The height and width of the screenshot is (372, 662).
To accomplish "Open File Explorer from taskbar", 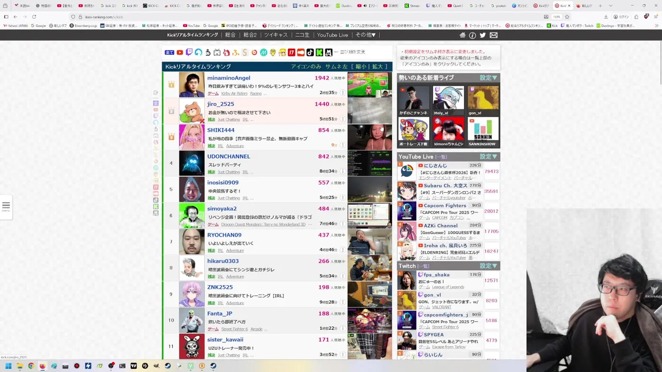I will [20, 366].
